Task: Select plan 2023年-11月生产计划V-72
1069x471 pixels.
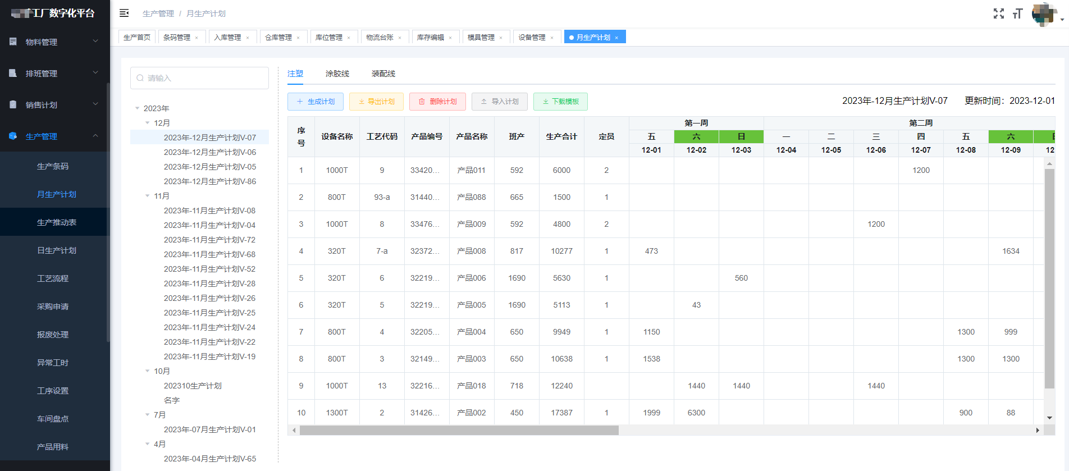Action: 209,240
